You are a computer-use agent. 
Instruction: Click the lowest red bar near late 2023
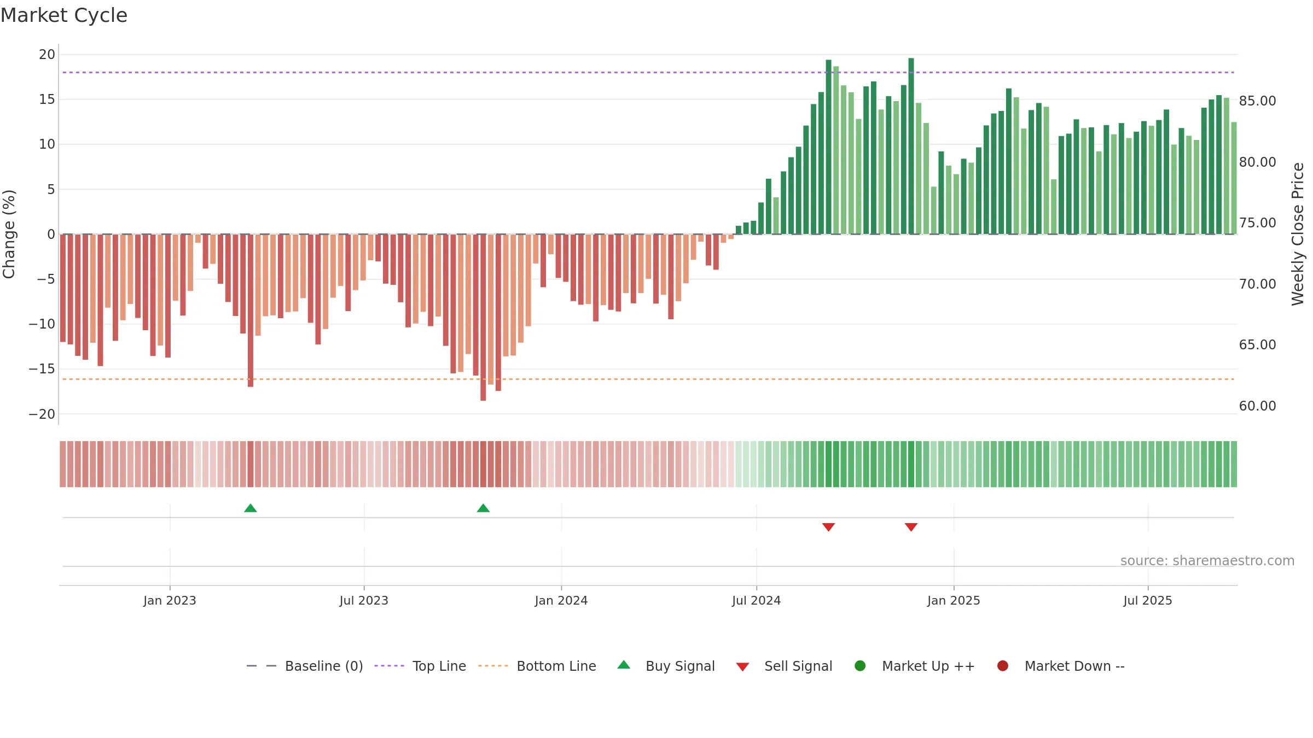pyautogui.click(x=483, y=318)
